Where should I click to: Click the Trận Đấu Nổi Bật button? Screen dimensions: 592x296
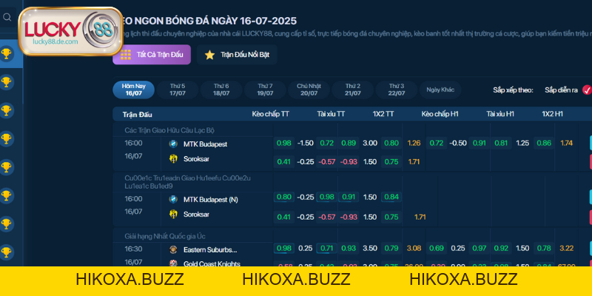[237, 55]
